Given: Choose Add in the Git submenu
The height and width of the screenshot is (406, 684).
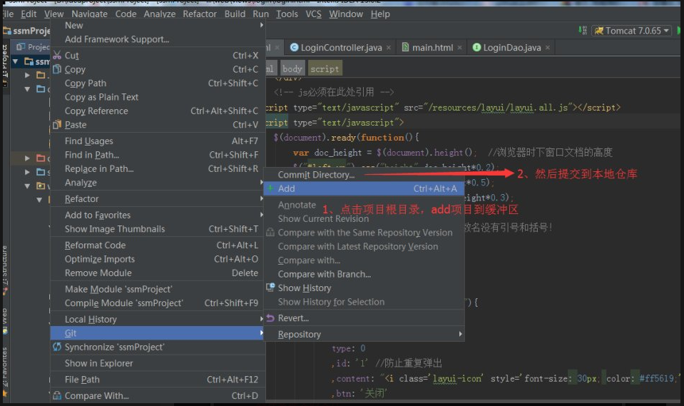Looking at the screenshot, I should (364, 188).
